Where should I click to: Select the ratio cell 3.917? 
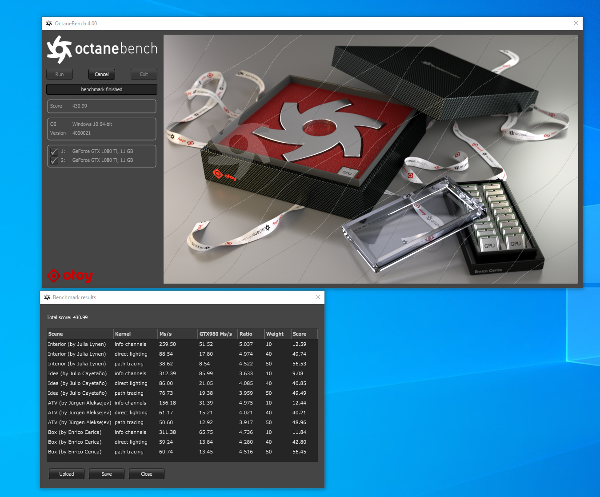[246, 422]
